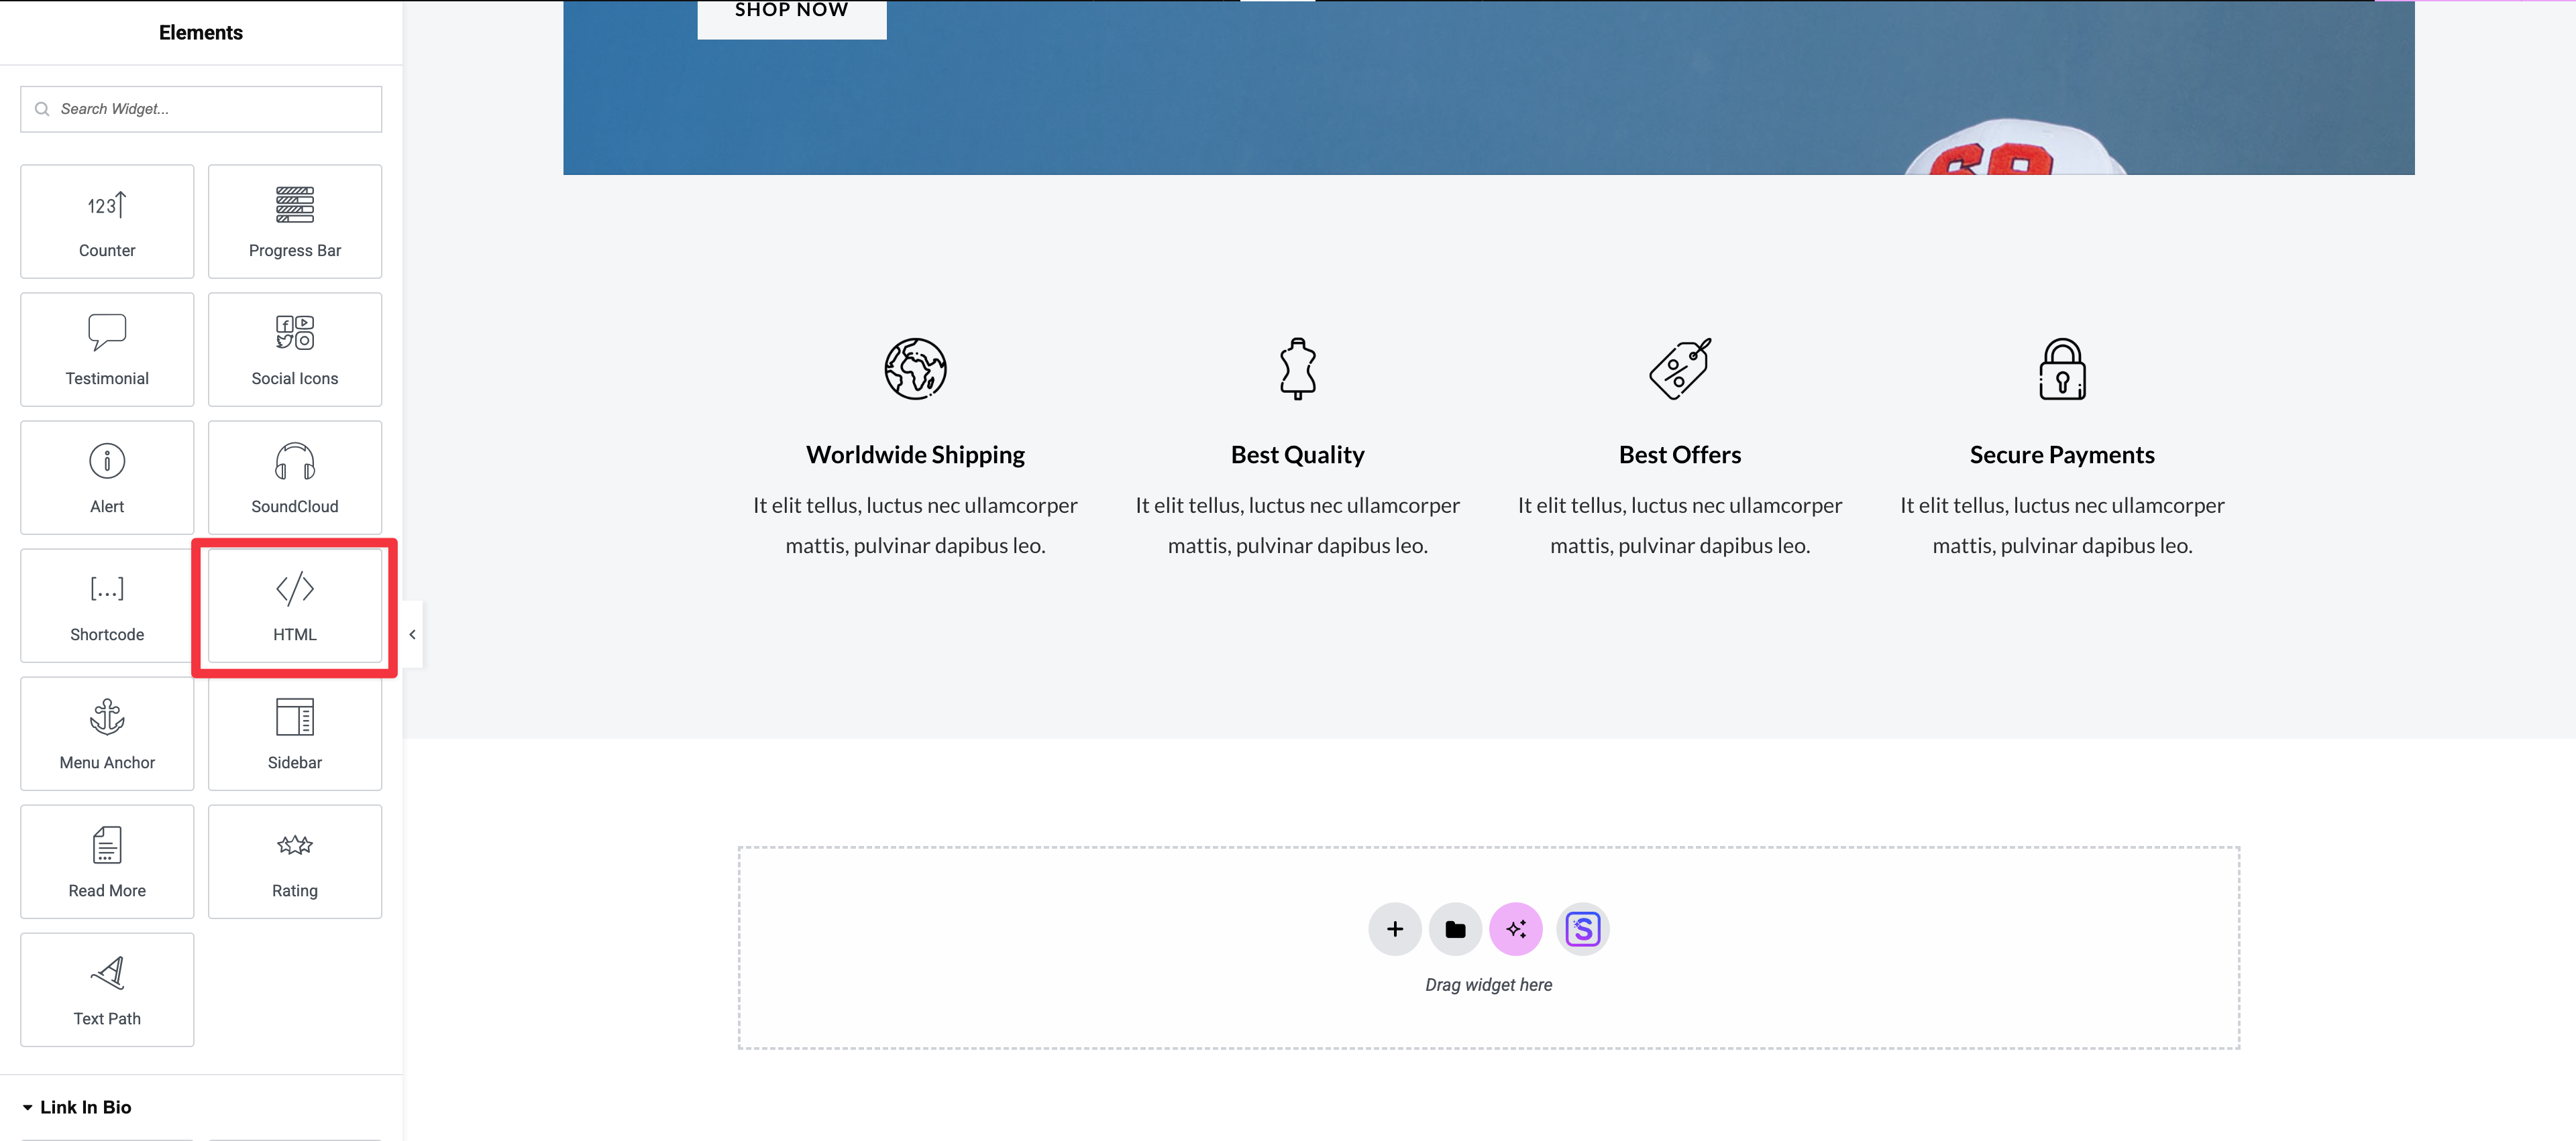The image size is (2576, 1141).
Task: Click the pink AI sparkle button
Action: (1515, 929)
